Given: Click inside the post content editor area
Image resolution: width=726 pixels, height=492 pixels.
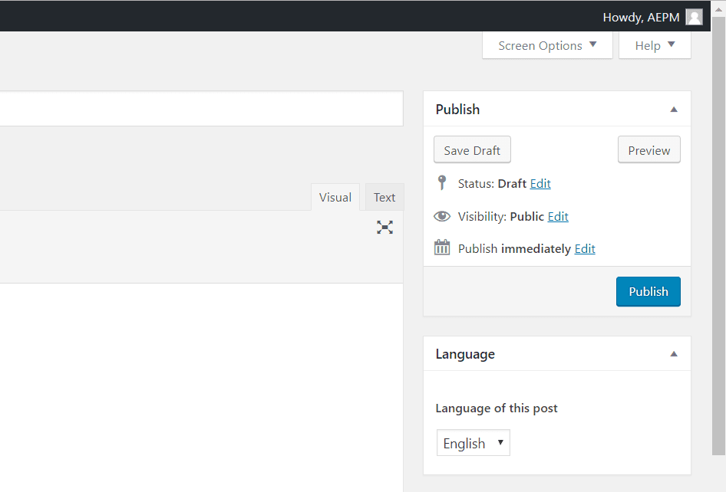Looking at the screenshot, I should pos(201,388).
